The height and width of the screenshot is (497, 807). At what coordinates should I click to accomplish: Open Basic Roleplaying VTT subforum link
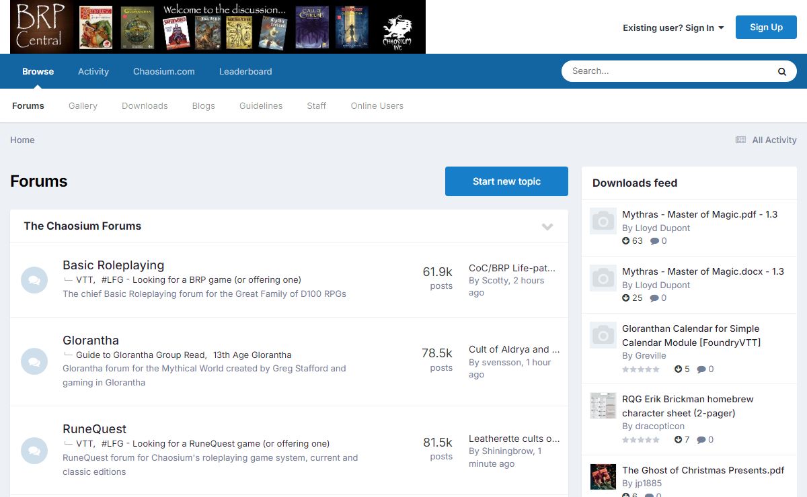[84, 279]
